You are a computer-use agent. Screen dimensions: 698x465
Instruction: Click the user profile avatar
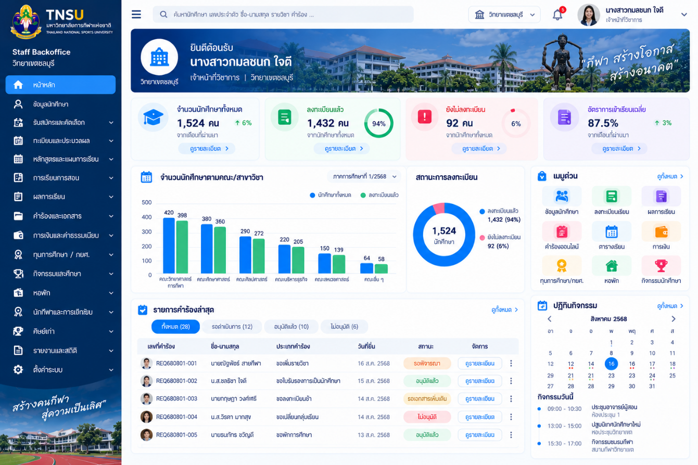589,15
